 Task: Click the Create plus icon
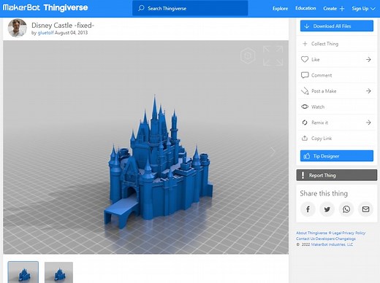point(342,9)
